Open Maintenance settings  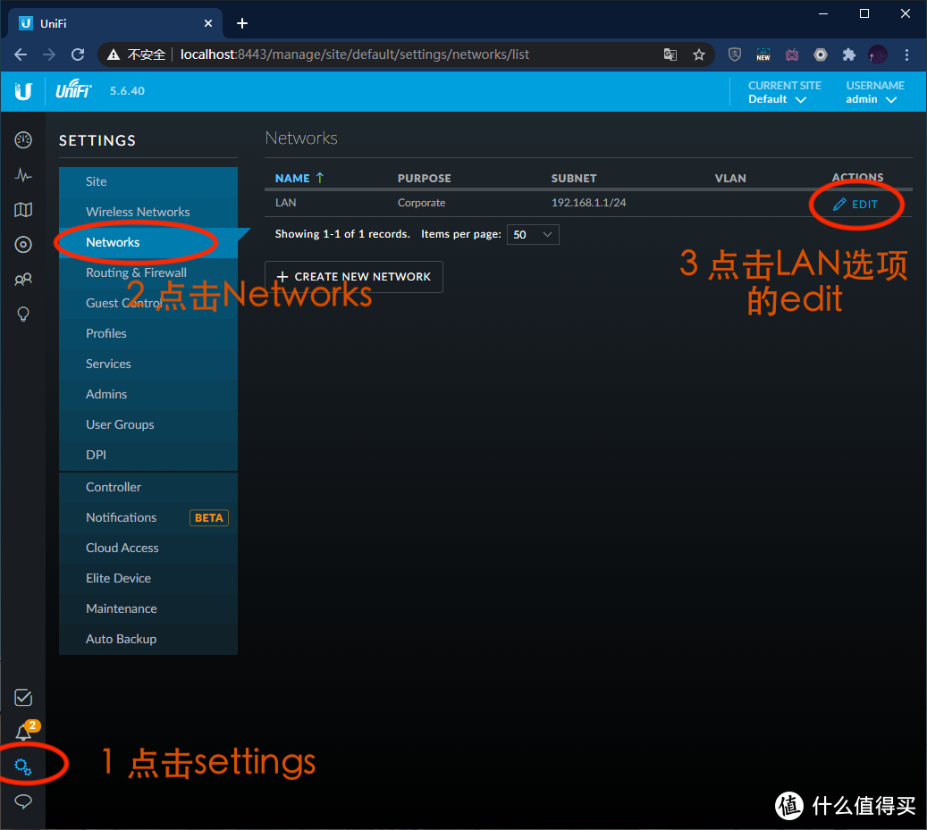click(x=148, y=609)
